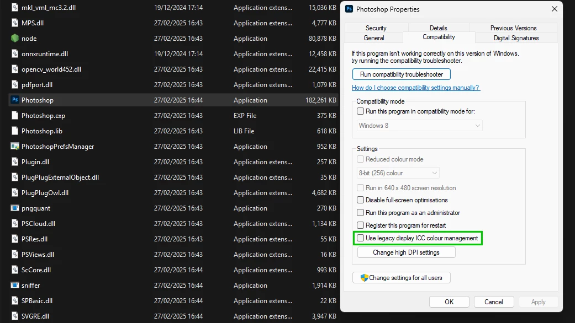
Task: Open the Digital Signatures tab
Action: click(516, 38)
